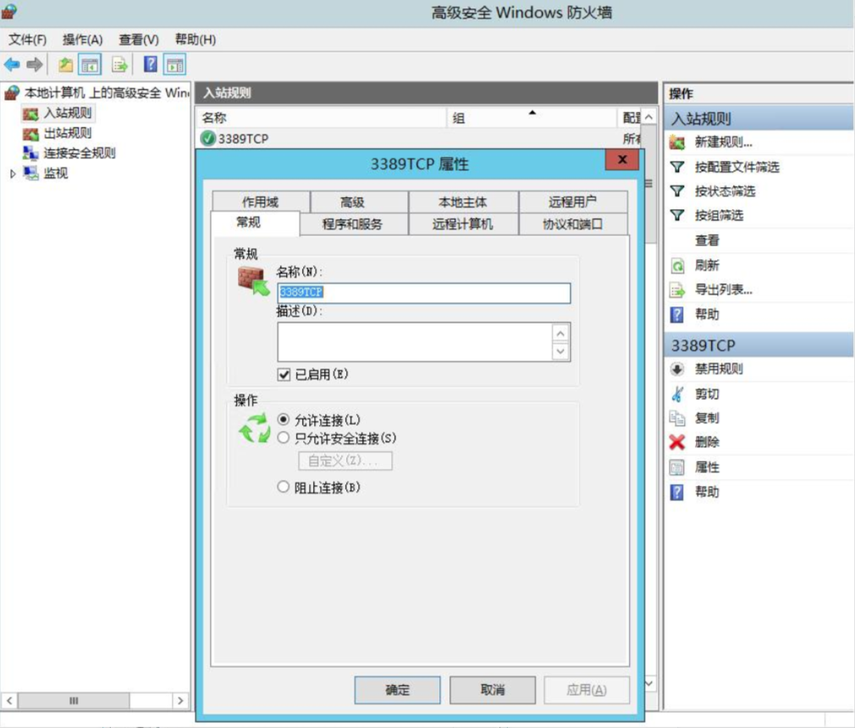
Task: Click 新建规则 icon in actions pane
Action: pyautogui.click(x=677, y=143)
